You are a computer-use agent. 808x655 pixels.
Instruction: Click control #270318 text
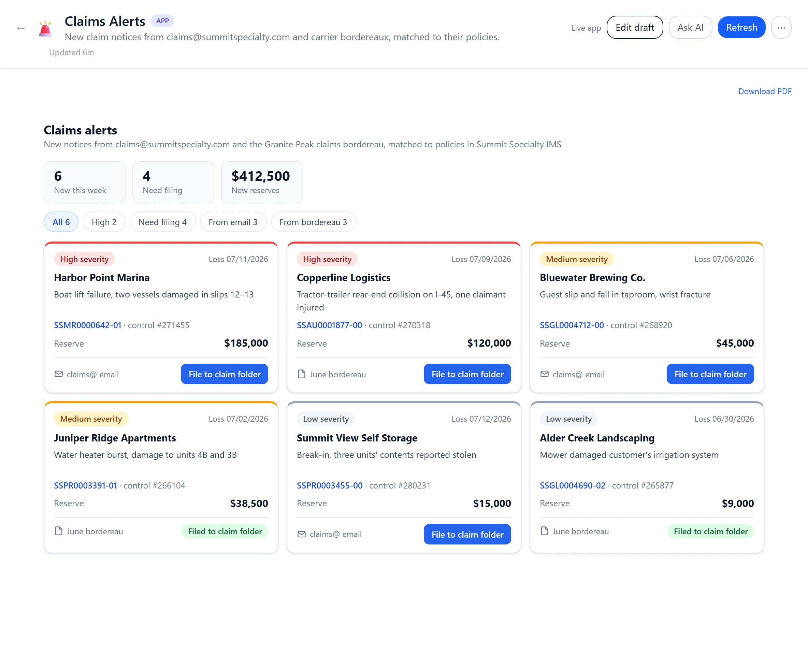pos(399,325)
